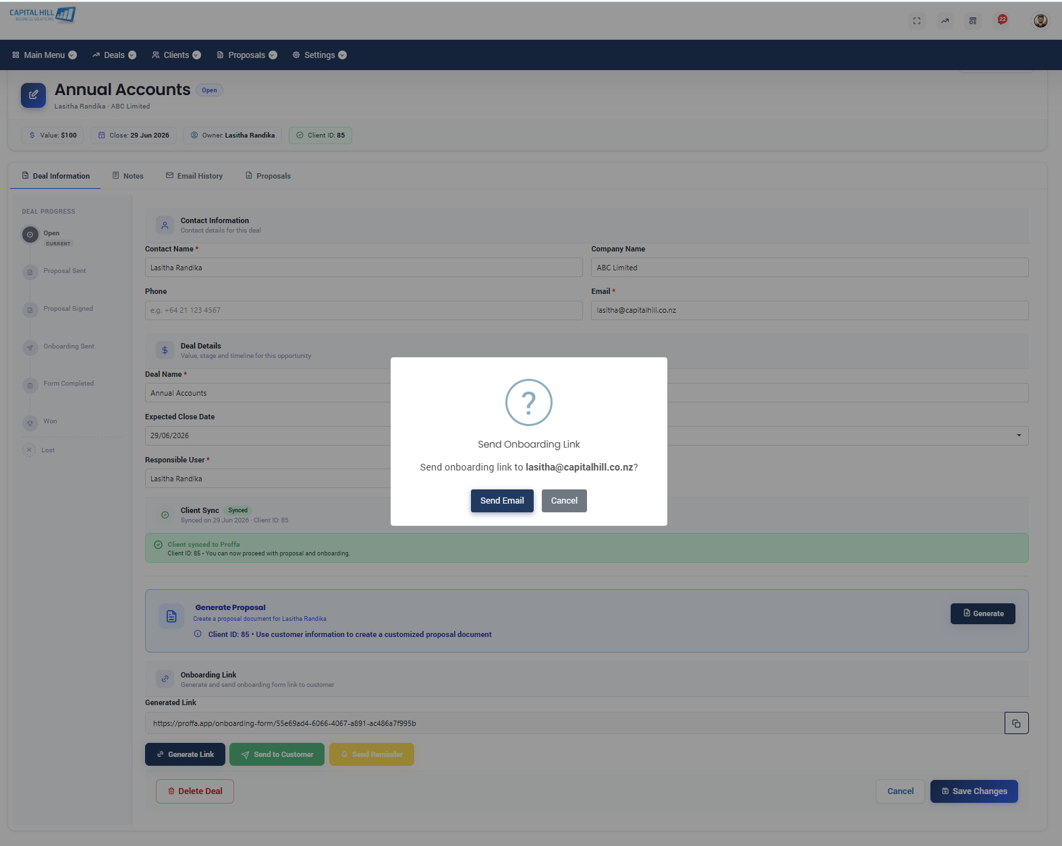Click the Lost stage X icon
Image resolution: width=1062 pixels, height=846 pixels.
click(x=29, y=450)
